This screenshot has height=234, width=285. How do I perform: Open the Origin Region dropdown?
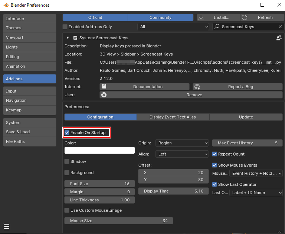(183, 143)
